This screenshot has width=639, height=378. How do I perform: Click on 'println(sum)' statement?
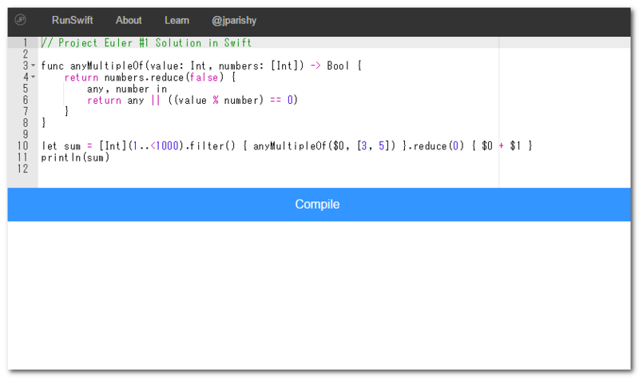click(75, 157)
